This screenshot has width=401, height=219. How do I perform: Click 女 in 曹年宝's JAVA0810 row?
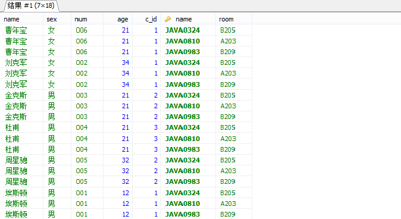pos(51,41)
